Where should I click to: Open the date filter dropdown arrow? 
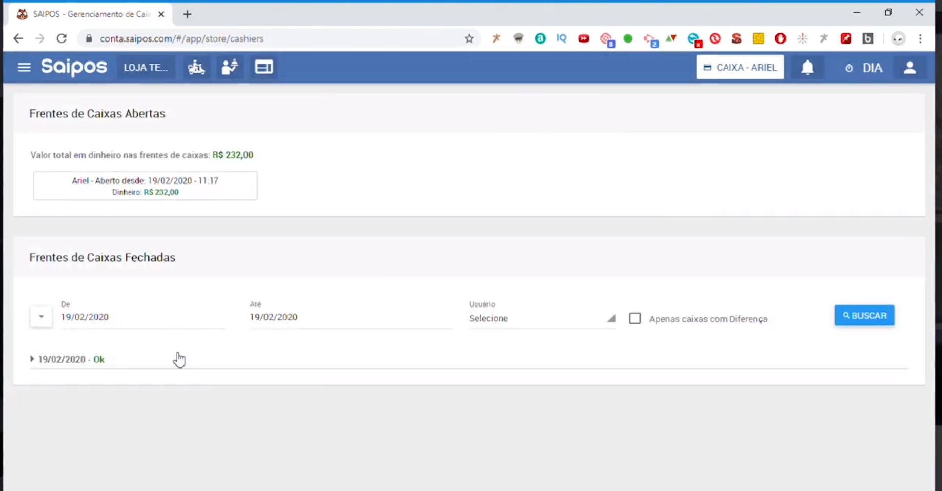click(41, 317)
